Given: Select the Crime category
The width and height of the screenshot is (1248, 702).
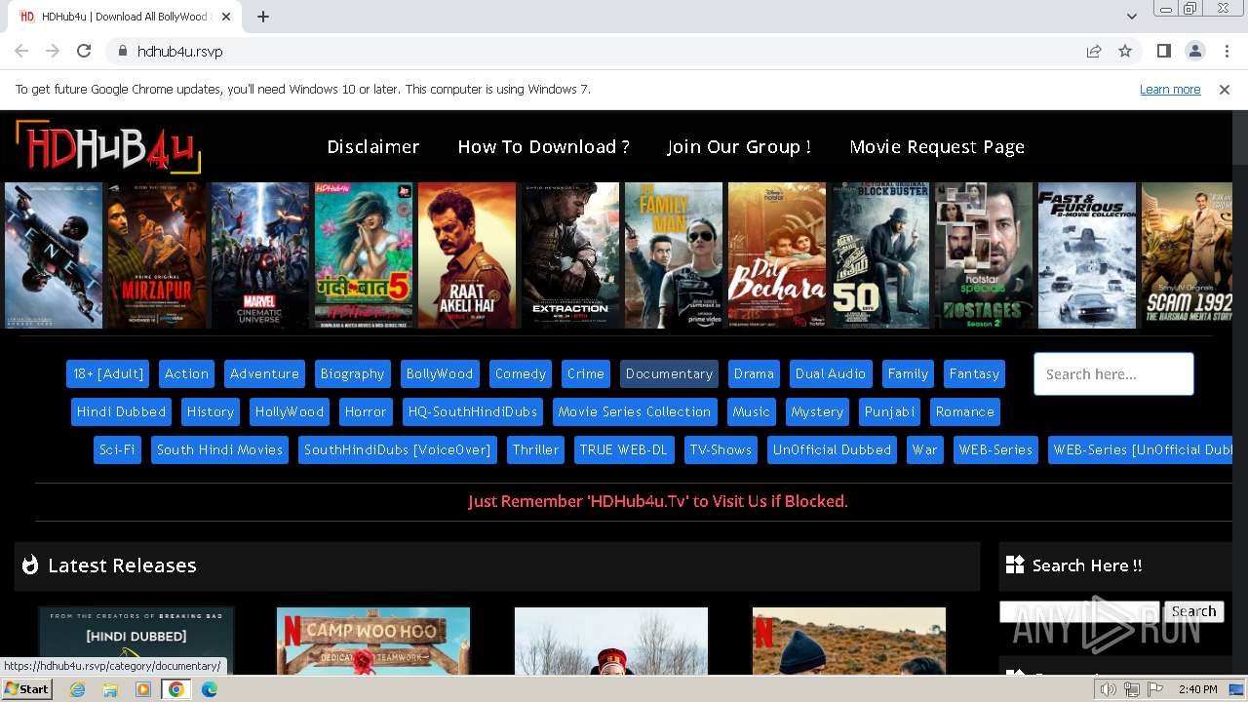Looking at the screenshot, I should (x=586, y=374).
